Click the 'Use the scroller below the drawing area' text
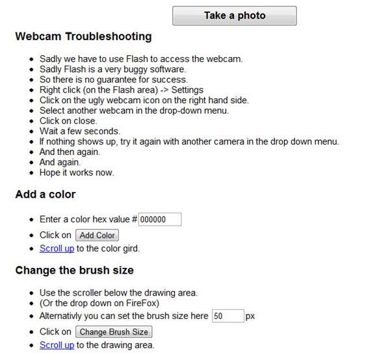 pyautogui.click(x=118, y=293)
